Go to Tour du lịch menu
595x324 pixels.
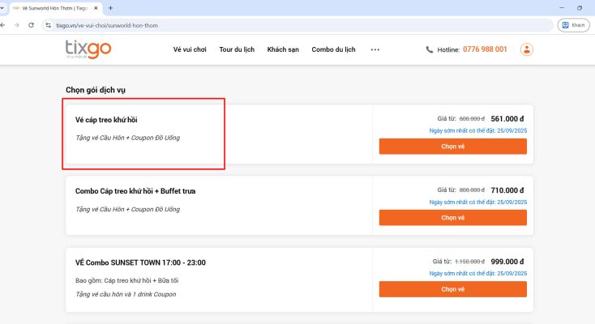237,49
